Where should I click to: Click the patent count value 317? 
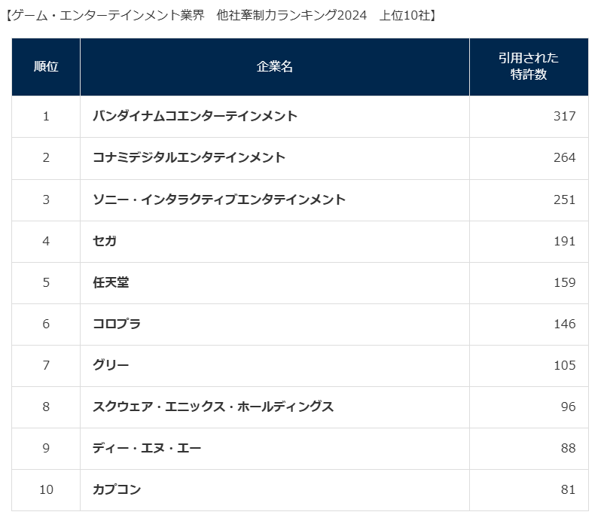point(563,116)
